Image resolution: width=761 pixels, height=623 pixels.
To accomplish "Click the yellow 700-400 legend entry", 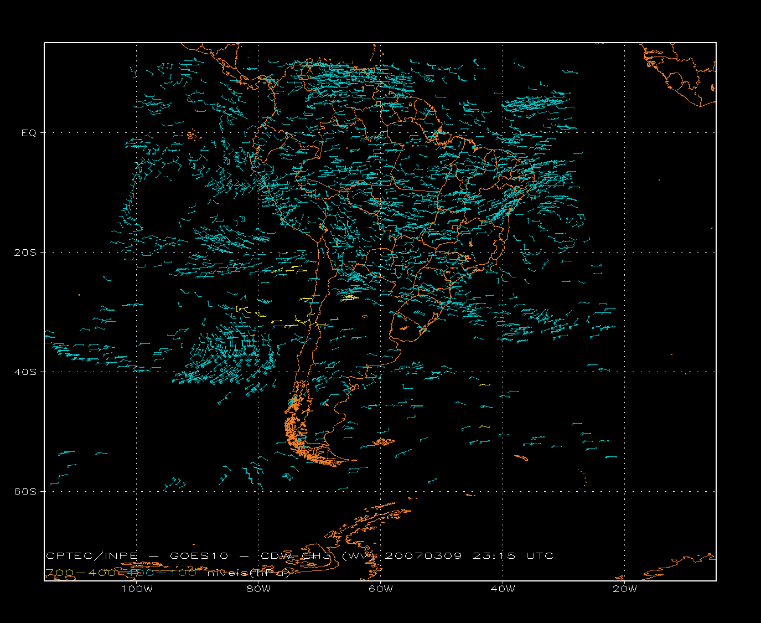I will click(x=80, y=573).
